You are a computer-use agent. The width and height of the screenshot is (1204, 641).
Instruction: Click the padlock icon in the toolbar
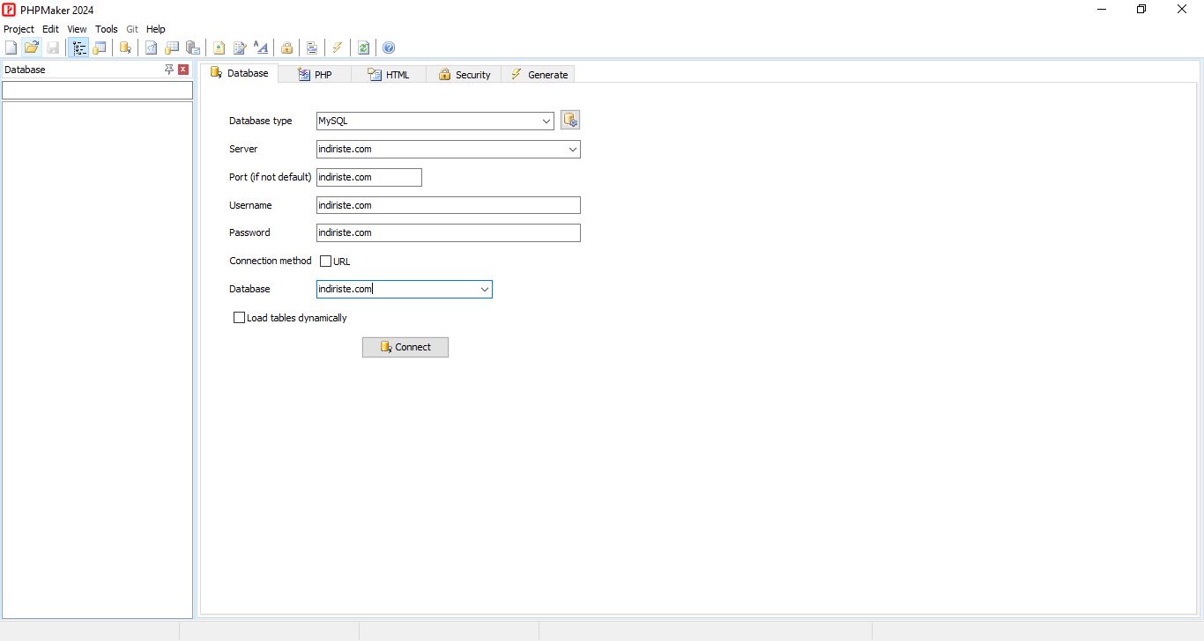coord(286,48)
